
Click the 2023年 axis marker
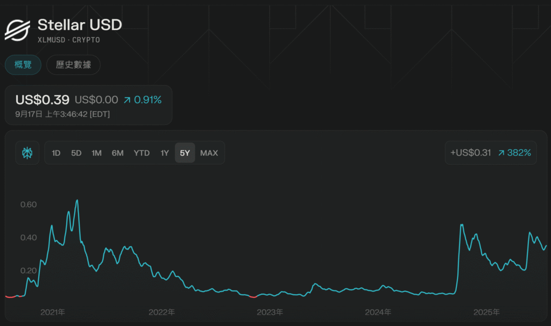(x=270, y=313)
